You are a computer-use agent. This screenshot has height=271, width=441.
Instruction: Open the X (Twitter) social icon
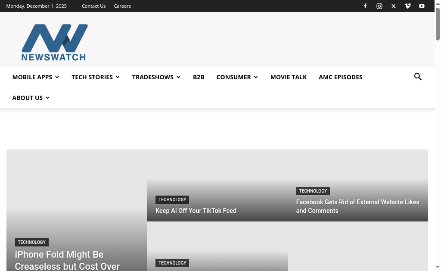coord(394,6)
